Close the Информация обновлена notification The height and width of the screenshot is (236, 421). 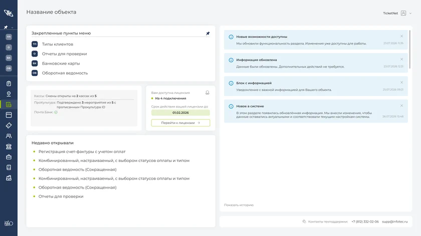click(x=401, y=59)
